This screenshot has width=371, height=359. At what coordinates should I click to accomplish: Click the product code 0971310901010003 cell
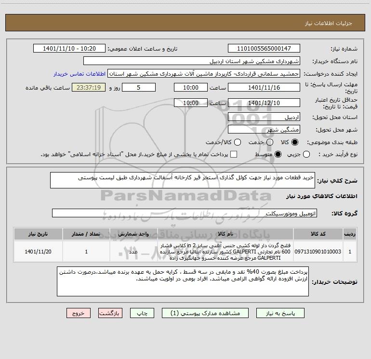click(x=318, y=252)
